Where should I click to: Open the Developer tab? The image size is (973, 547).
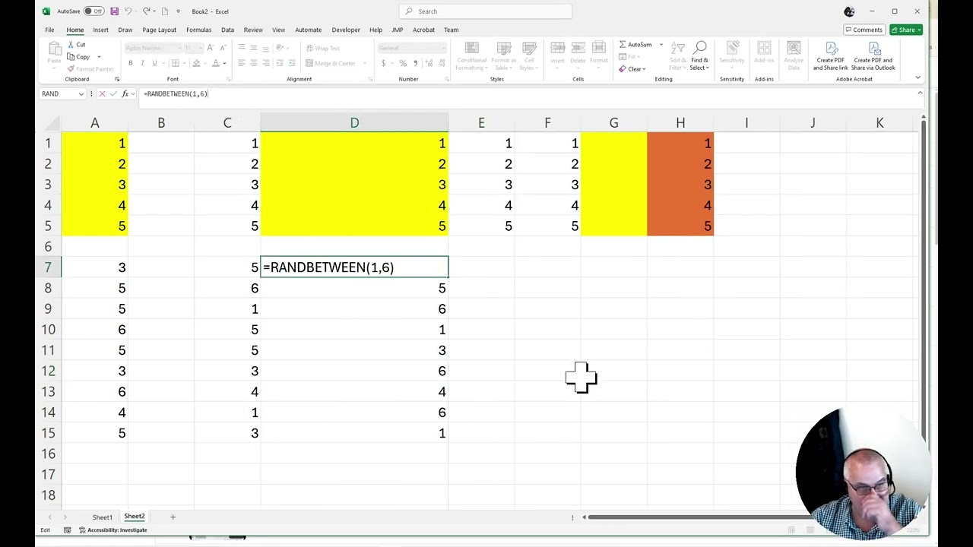(x=346, y=30)
